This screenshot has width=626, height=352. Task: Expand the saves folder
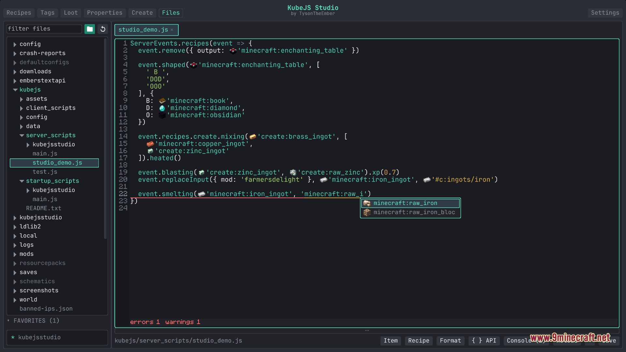(x=15, y=272)
